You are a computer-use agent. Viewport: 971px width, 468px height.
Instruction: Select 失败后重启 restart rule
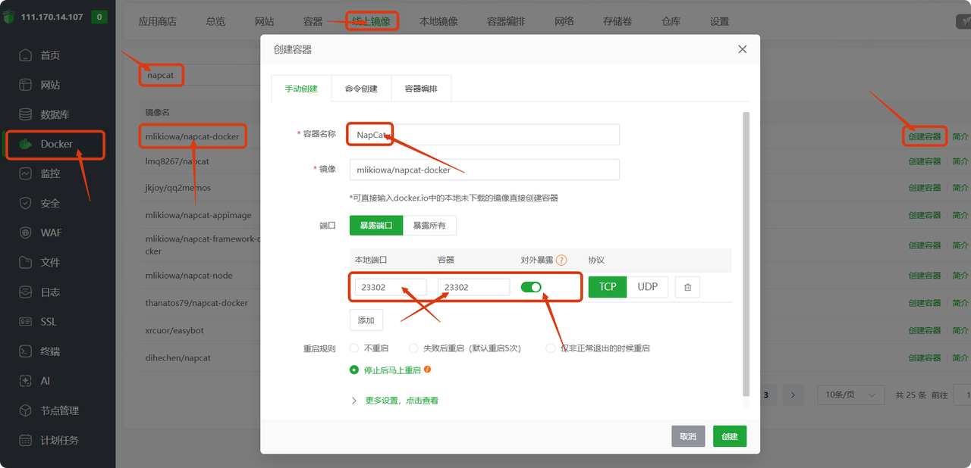(413, 348)
